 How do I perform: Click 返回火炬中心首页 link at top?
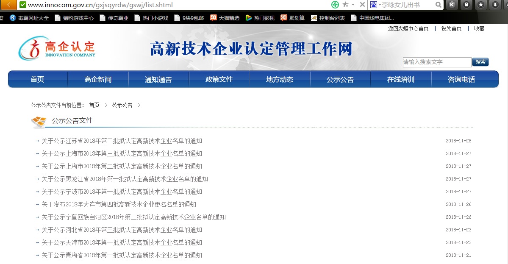pyautogui.click(x=408, y=28)
